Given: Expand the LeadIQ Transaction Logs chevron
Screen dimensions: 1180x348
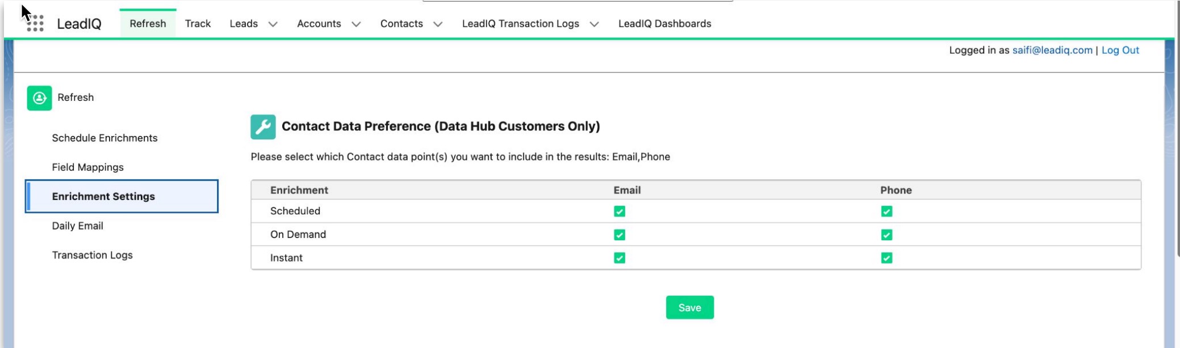Looking at the screenshot, I should coord(594,24).
